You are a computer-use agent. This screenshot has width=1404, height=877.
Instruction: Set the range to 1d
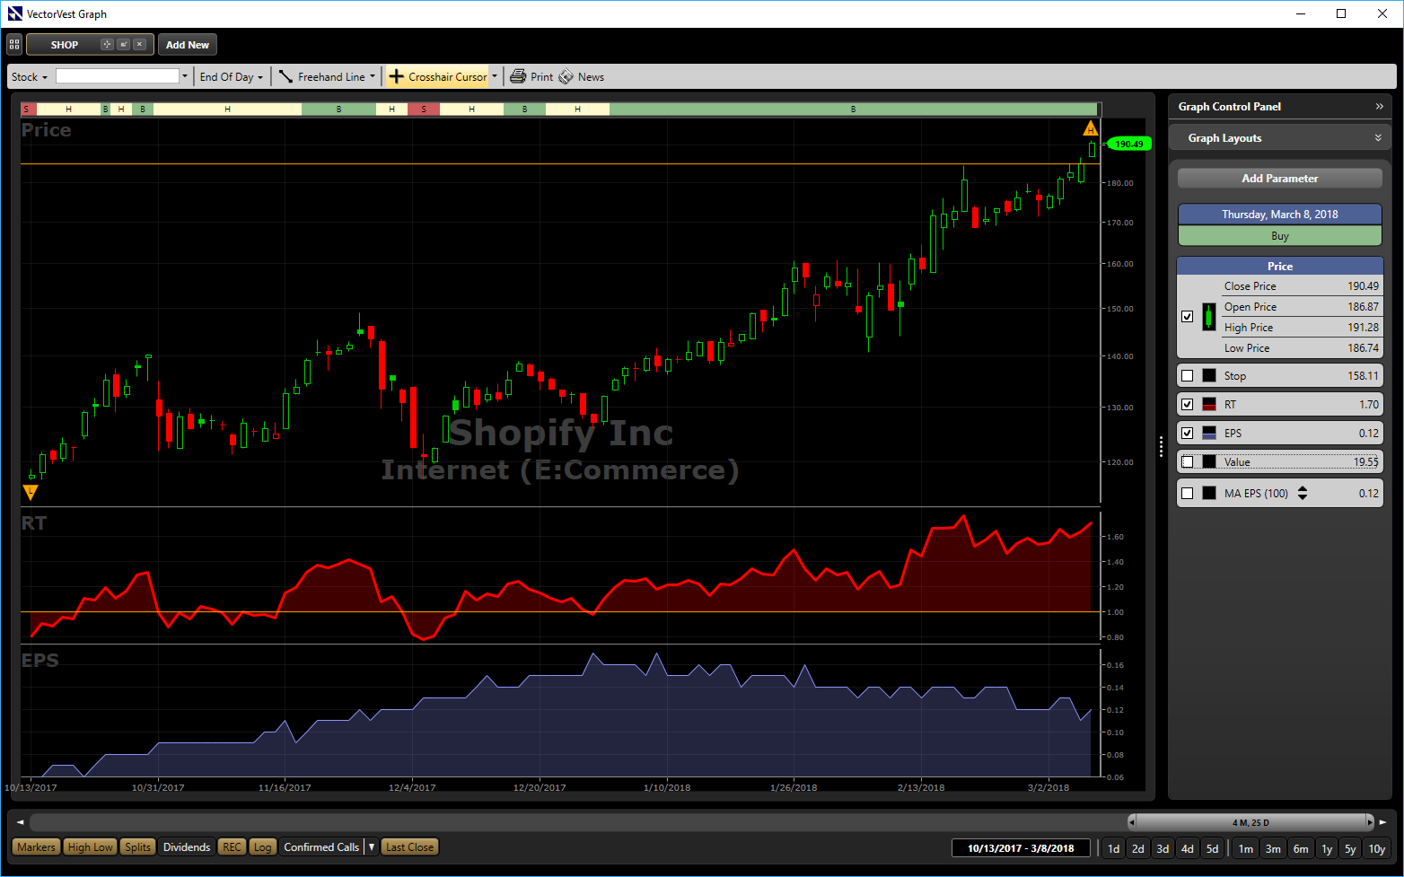click(x=1113, y=848)
